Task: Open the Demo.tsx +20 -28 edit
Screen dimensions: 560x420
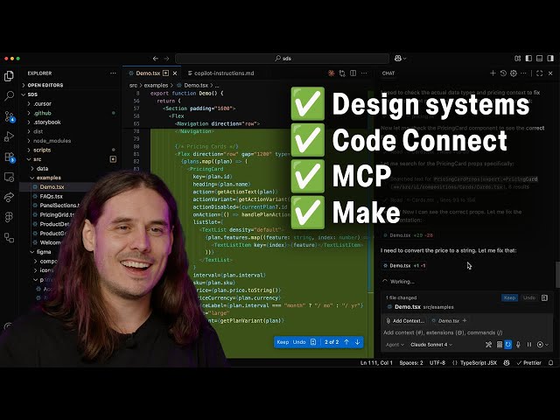Action: tap(408, 235)
